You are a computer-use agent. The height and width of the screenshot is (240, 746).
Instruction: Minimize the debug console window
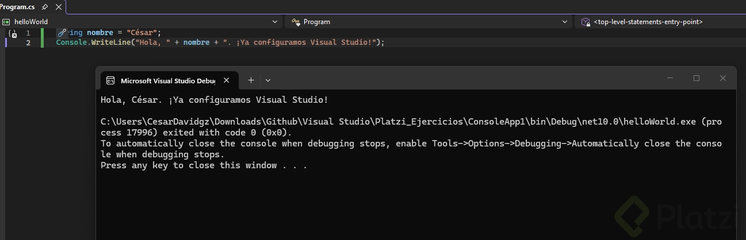(670, 78)
